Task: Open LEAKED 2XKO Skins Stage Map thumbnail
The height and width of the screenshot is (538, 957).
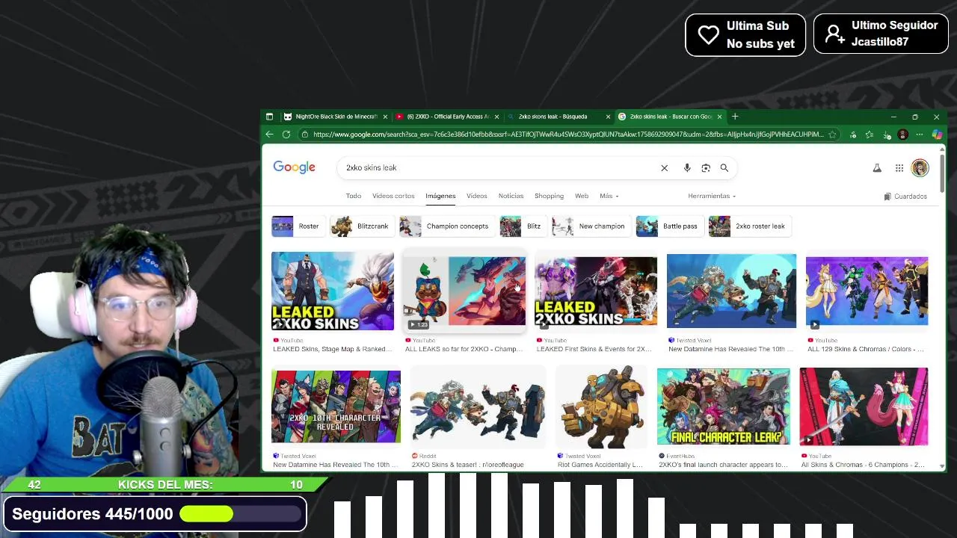Action: tap(333, 291)
